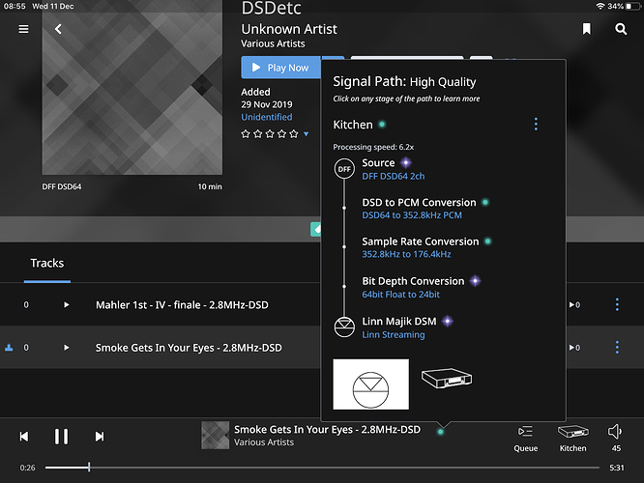This screenshot has height=483, width=644.
Task: Click the purple star beside Bit Depth Conversion
Action: pyautogui.click(x=475, y=281)
